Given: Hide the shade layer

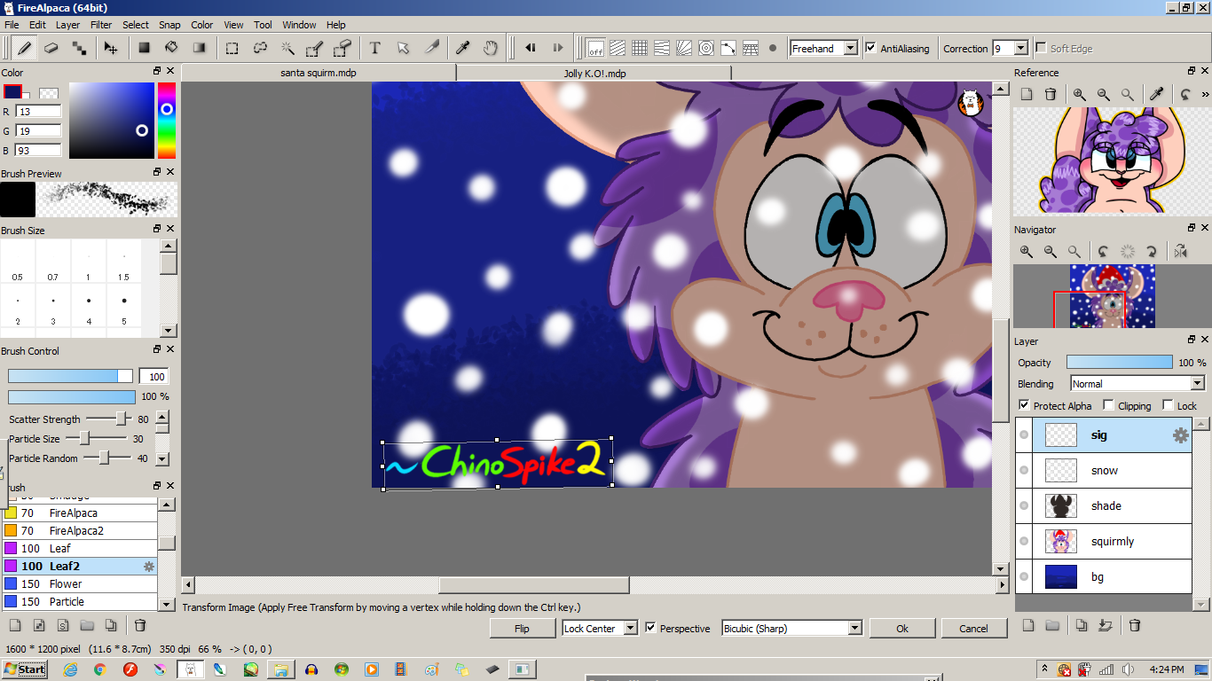Looking at the screenshot, I should (x=1024, y=506).
